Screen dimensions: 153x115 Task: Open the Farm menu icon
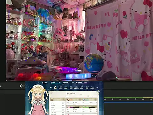pos(87,88)
